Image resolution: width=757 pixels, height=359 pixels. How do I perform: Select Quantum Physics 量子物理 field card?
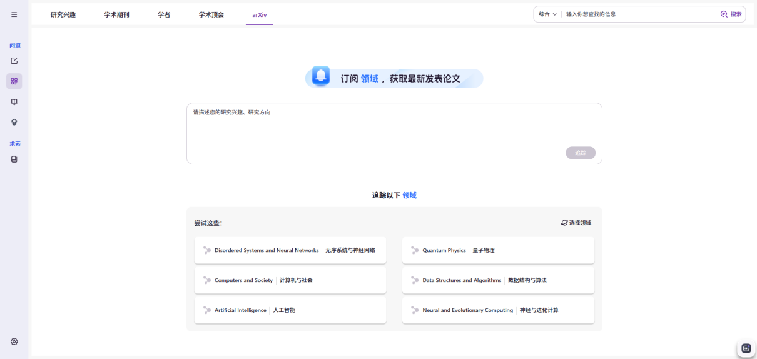point(498,250)
